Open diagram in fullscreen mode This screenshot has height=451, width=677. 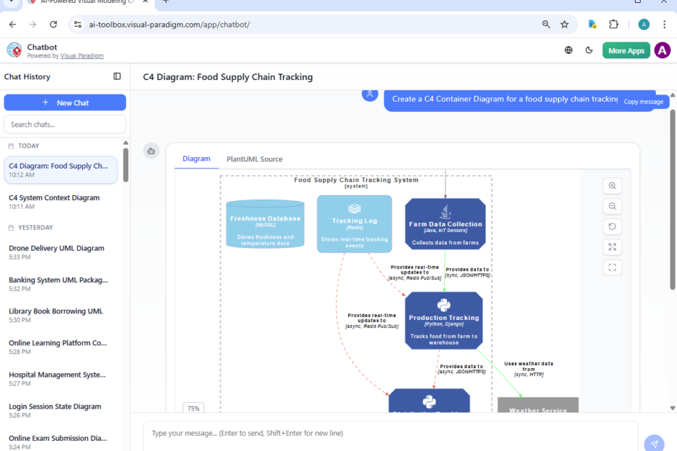612,268
